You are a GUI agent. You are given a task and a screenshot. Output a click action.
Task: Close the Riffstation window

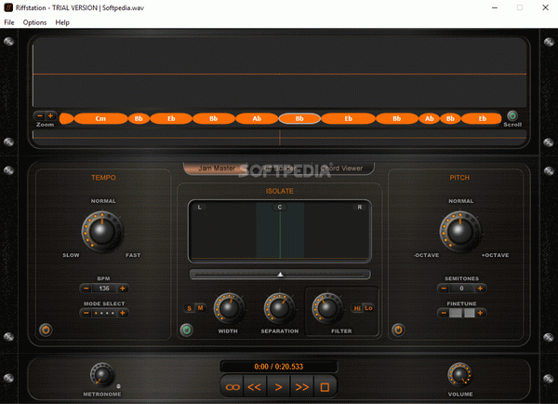545,7
